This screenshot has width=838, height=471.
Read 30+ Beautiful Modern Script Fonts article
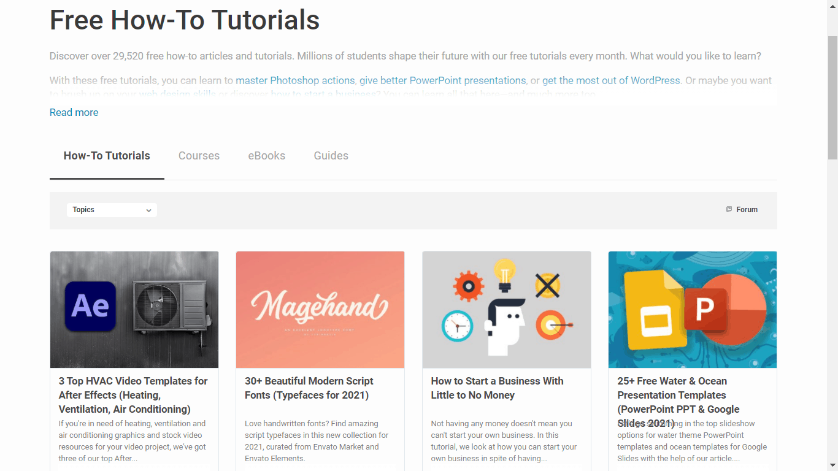[309, 388]
